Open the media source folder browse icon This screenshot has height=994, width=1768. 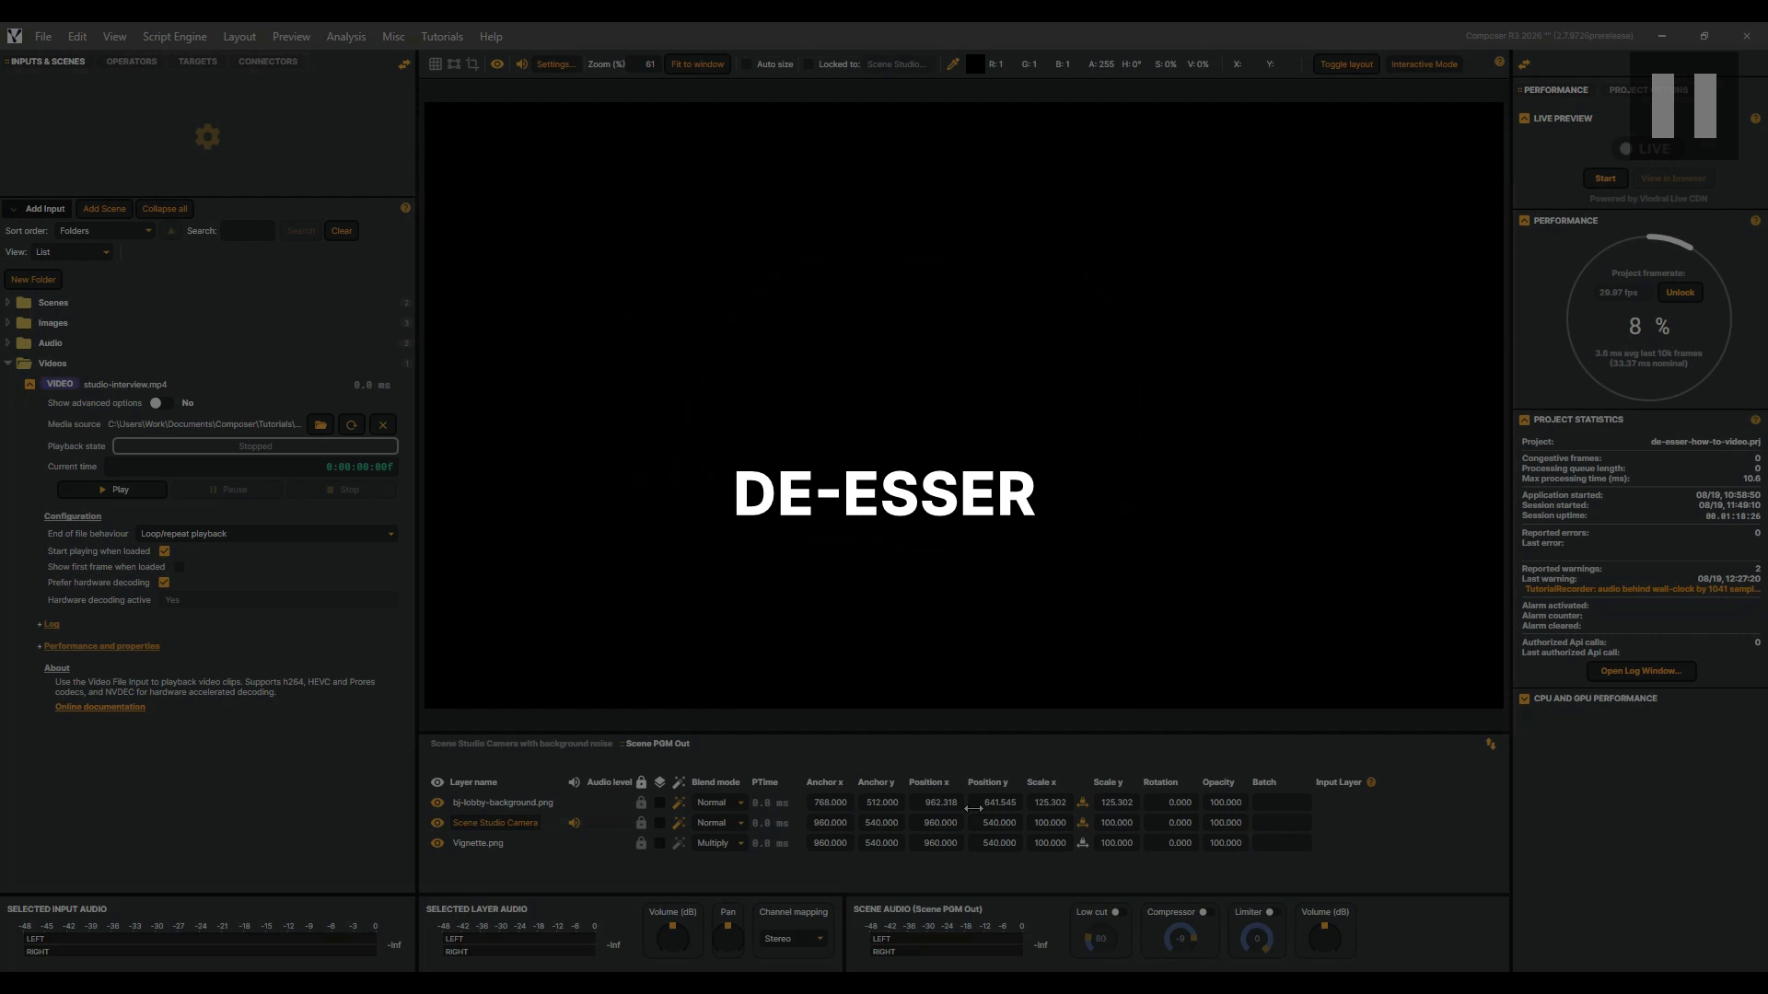320,424
